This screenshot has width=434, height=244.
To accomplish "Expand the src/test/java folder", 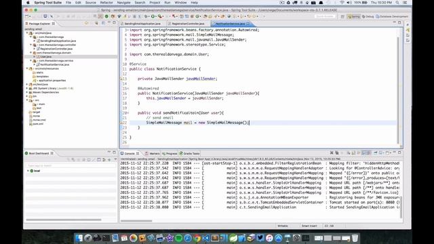I will click(27, 84).
